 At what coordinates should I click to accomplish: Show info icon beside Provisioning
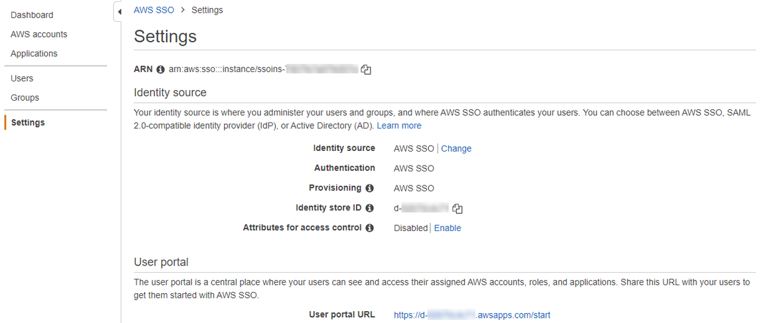coord(369,188)
